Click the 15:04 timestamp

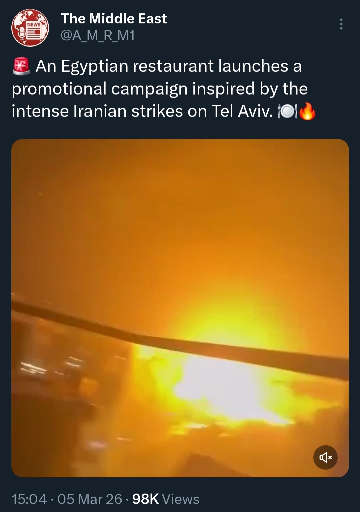click(29, 499)
